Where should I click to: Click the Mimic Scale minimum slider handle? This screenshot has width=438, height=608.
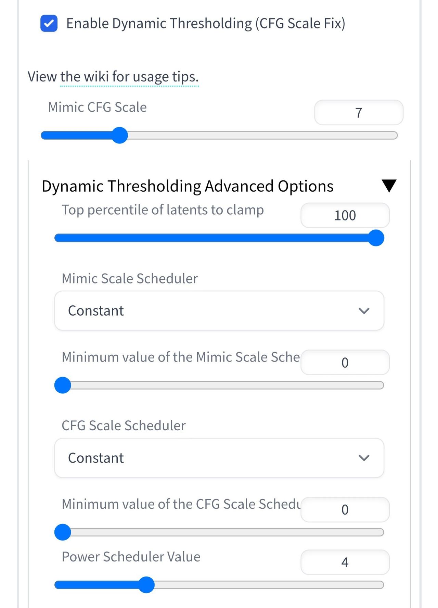coord(63,385)
